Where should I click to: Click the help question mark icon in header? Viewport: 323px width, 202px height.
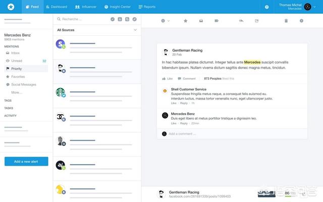266,7
